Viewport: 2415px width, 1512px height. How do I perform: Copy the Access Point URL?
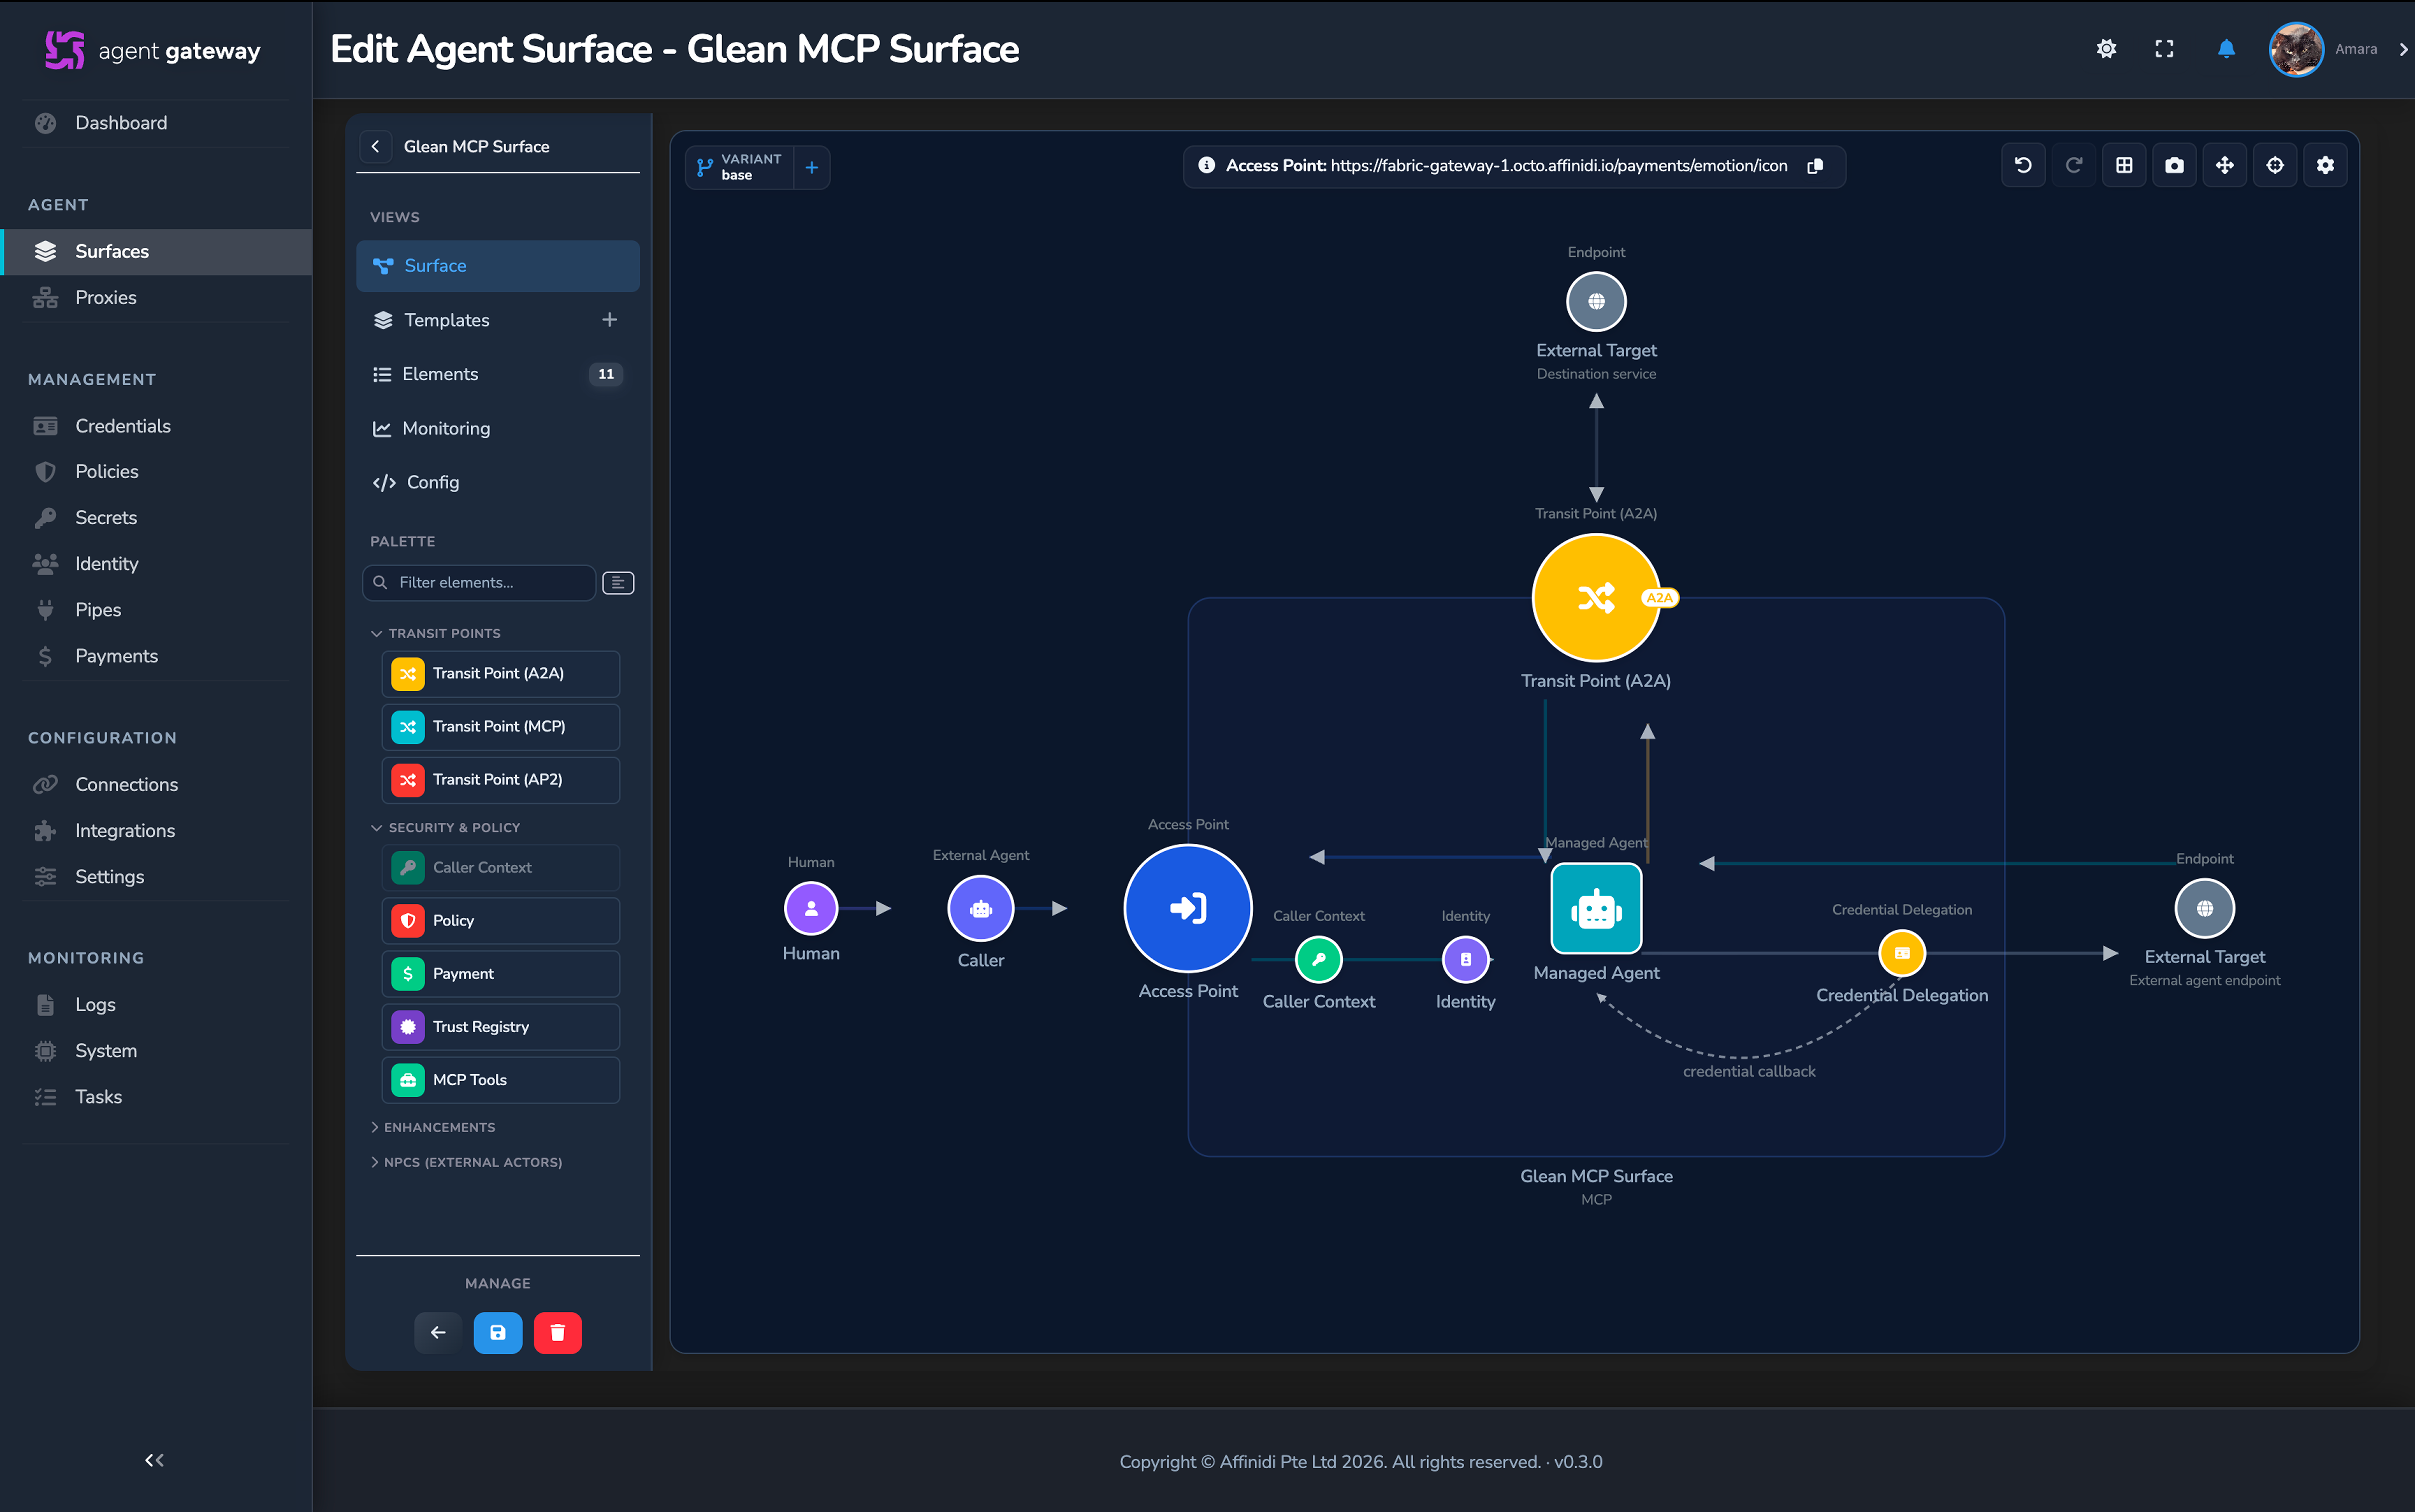pyautogui.click(x=1815, y=166)
